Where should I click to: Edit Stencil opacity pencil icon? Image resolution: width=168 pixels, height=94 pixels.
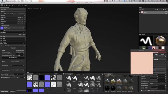[x=24, y=74]
